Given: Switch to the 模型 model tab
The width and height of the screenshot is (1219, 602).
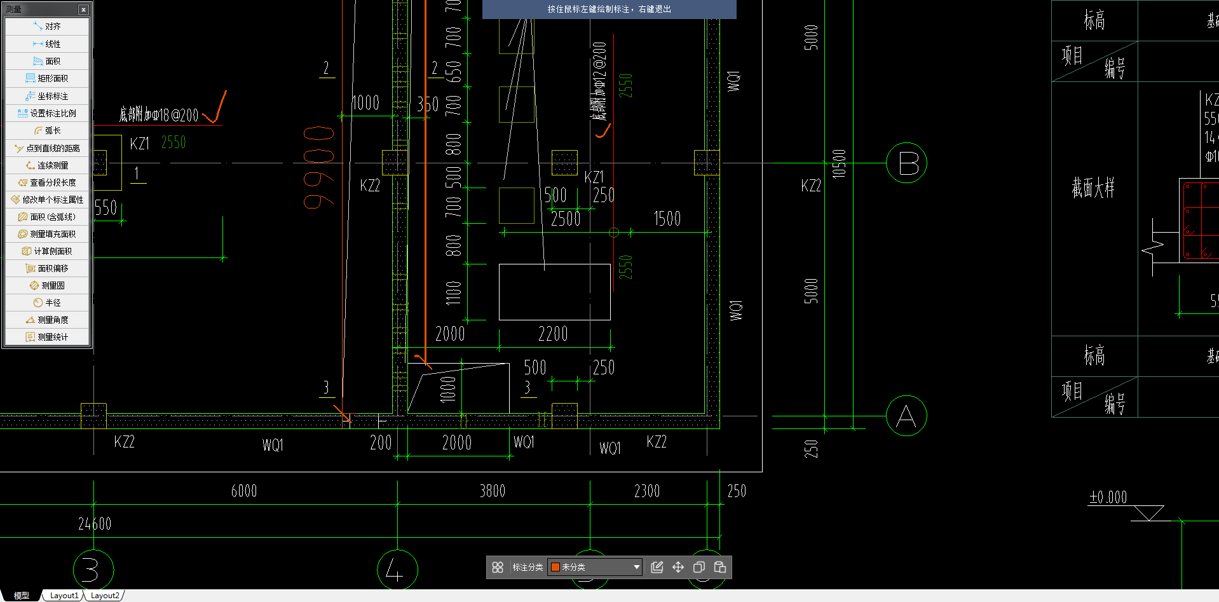Looking at the screenshot, I should pyautogui.click(x=22, y=596).
